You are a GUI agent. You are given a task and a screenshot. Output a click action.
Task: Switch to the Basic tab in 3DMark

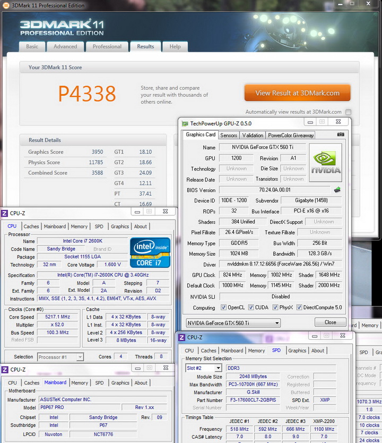point(32,47)
